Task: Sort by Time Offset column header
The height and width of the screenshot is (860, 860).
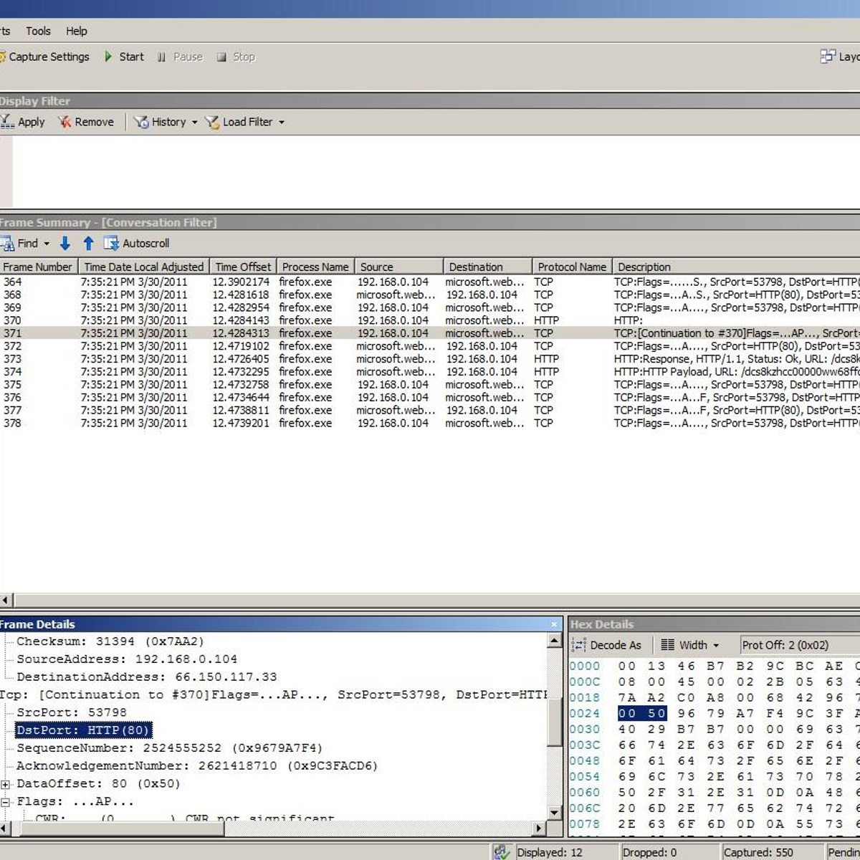Action: (x=243, y=267)
